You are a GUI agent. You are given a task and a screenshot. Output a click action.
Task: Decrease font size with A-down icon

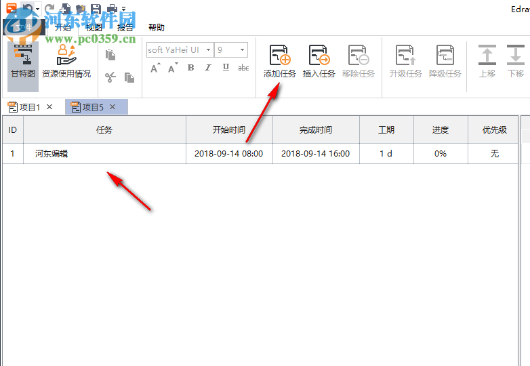(173, 68)
